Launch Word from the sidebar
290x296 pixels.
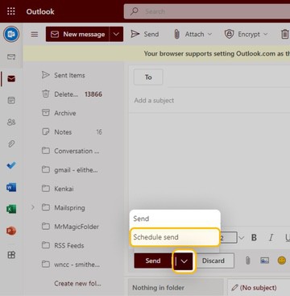click(x=11, y=187)
